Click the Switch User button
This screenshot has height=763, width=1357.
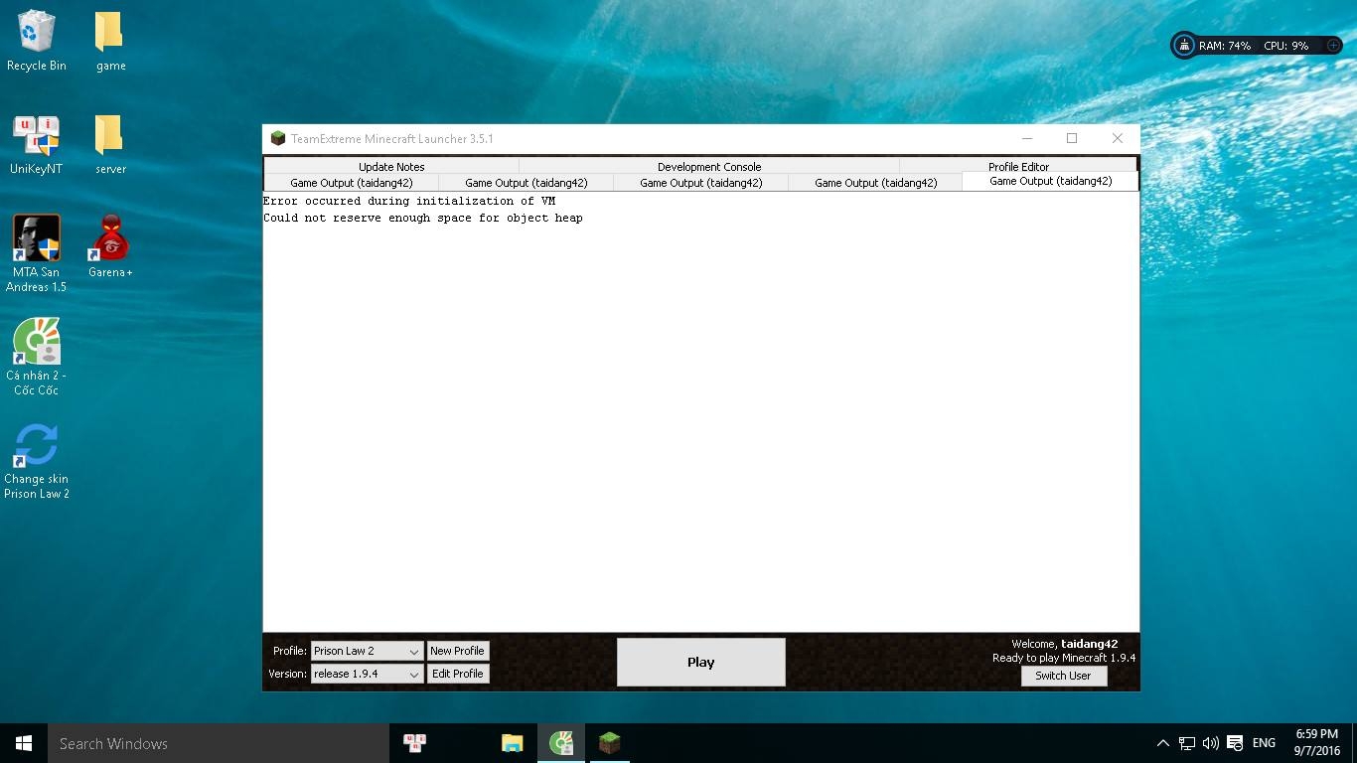[1063, 676]
